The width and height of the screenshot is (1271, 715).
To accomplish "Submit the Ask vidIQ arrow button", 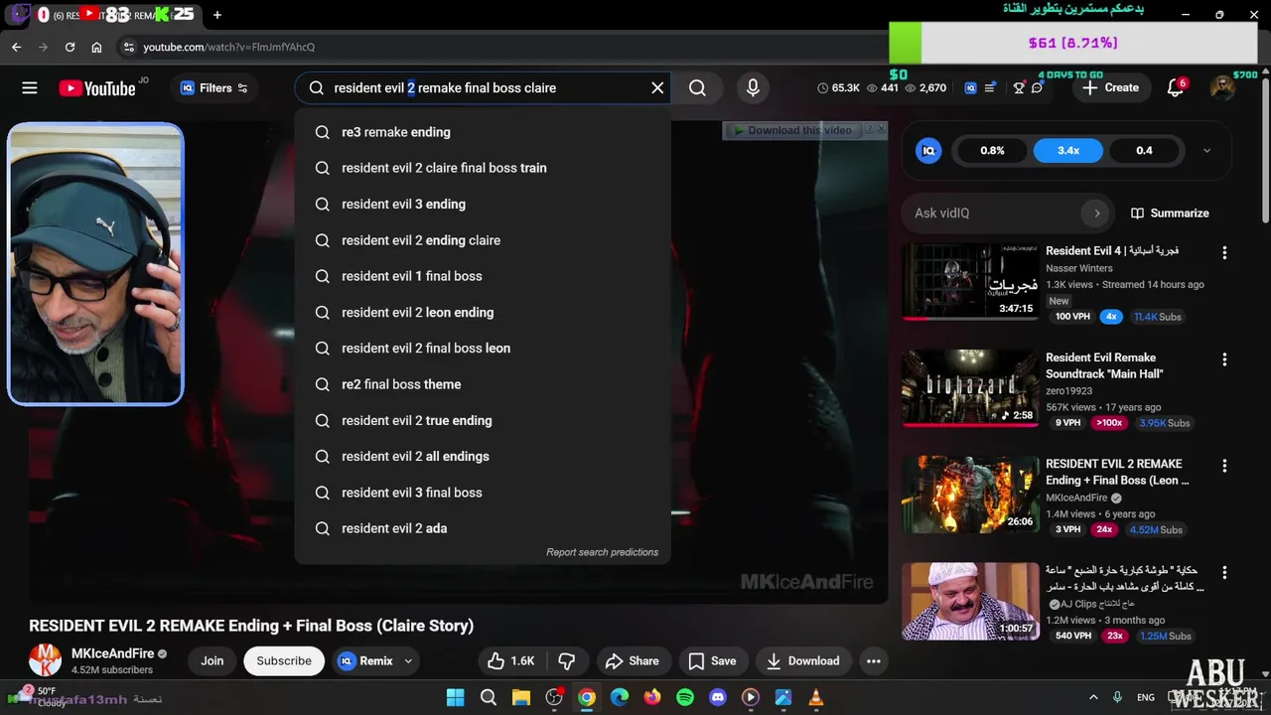I will [x=1096, y=214].
